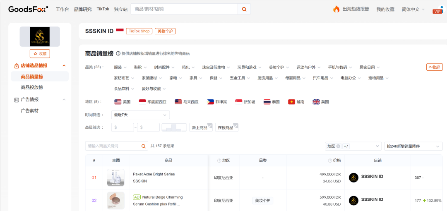Image resolution: width=447 pixels, height=211 pixels.
Task: Toggle the 在投商品 filter
Action: [227, 127]
